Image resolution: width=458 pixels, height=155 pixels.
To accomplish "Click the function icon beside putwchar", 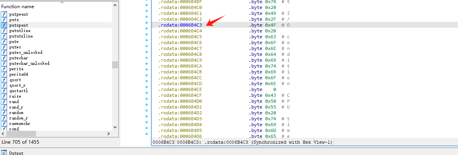I will coord(4,58).
